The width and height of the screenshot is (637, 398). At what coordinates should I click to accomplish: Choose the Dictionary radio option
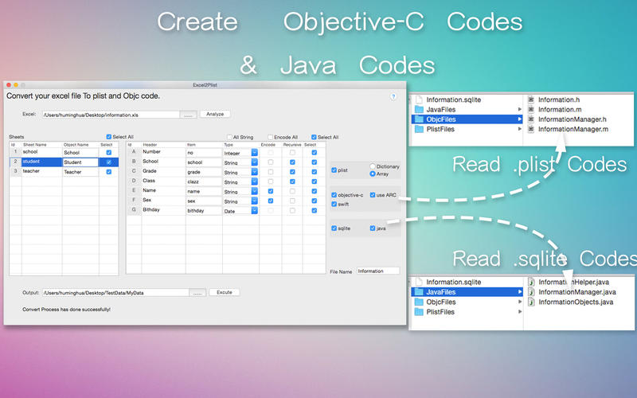pyautogui.click(x=373, y=166)
